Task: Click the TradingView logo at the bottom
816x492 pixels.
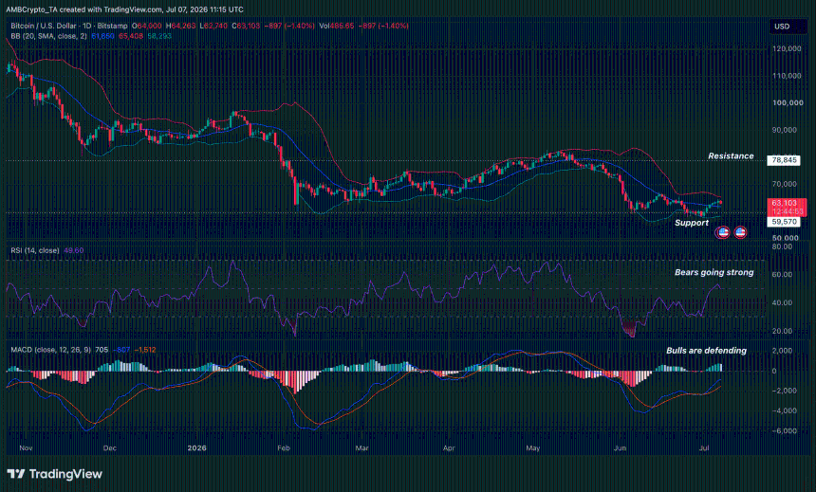Action: click(55, 474)
